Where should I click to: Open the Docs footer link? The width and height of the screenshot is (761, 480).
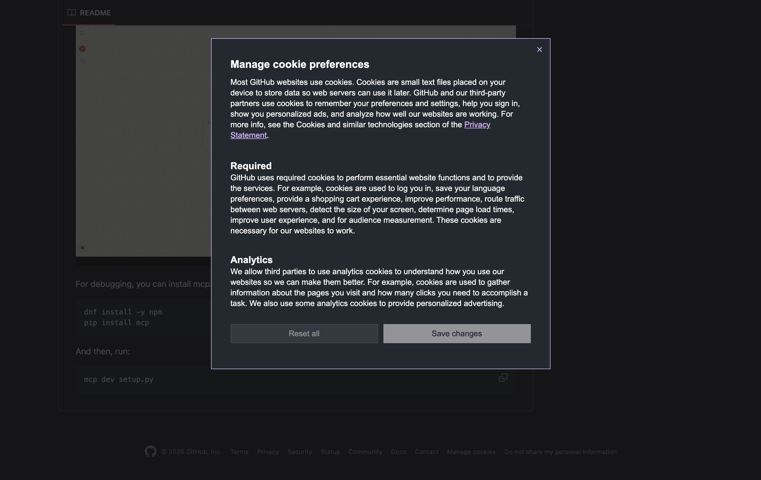coord(398,452)
